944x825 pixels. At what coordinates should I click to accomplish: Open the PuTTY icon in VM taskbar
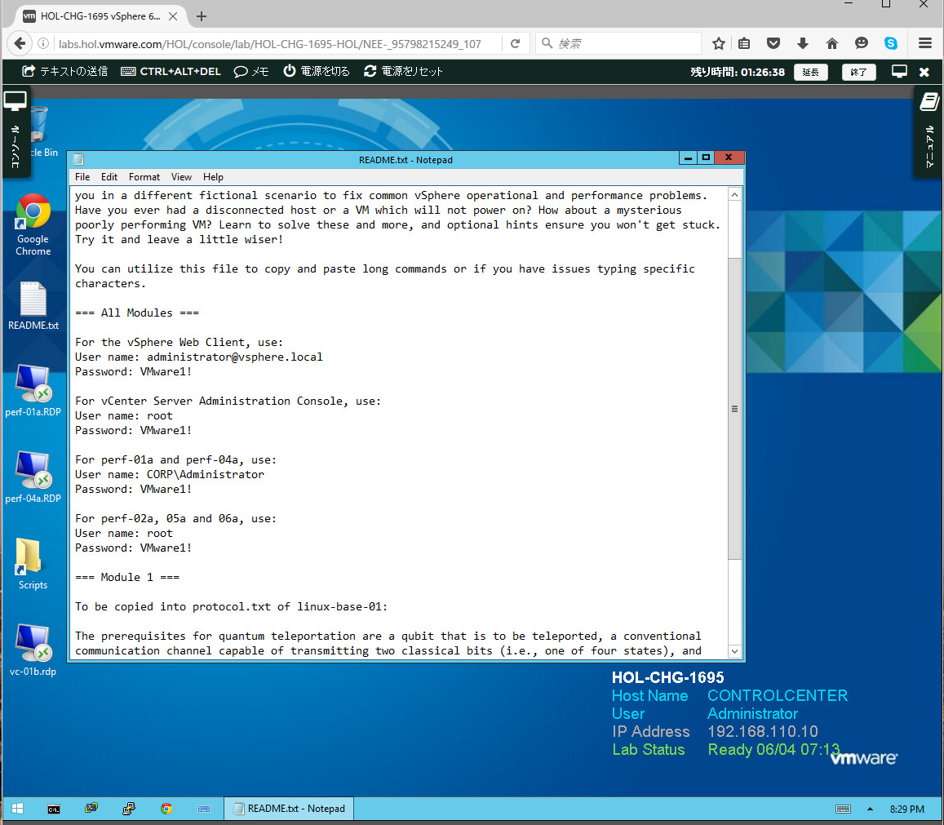point(128,809)
